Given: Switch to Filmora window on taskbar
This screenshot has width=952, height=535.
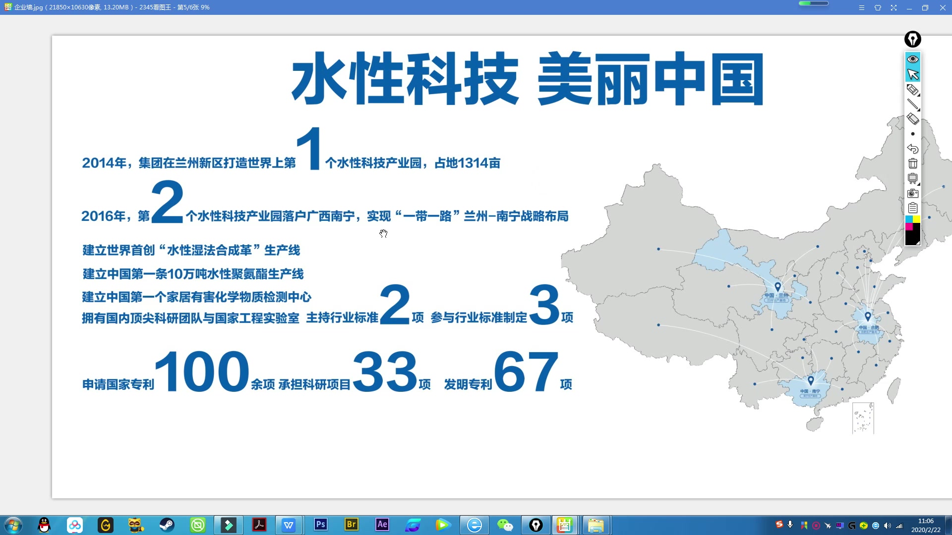Looking at the screenshot, I should [x=229, y=525].
